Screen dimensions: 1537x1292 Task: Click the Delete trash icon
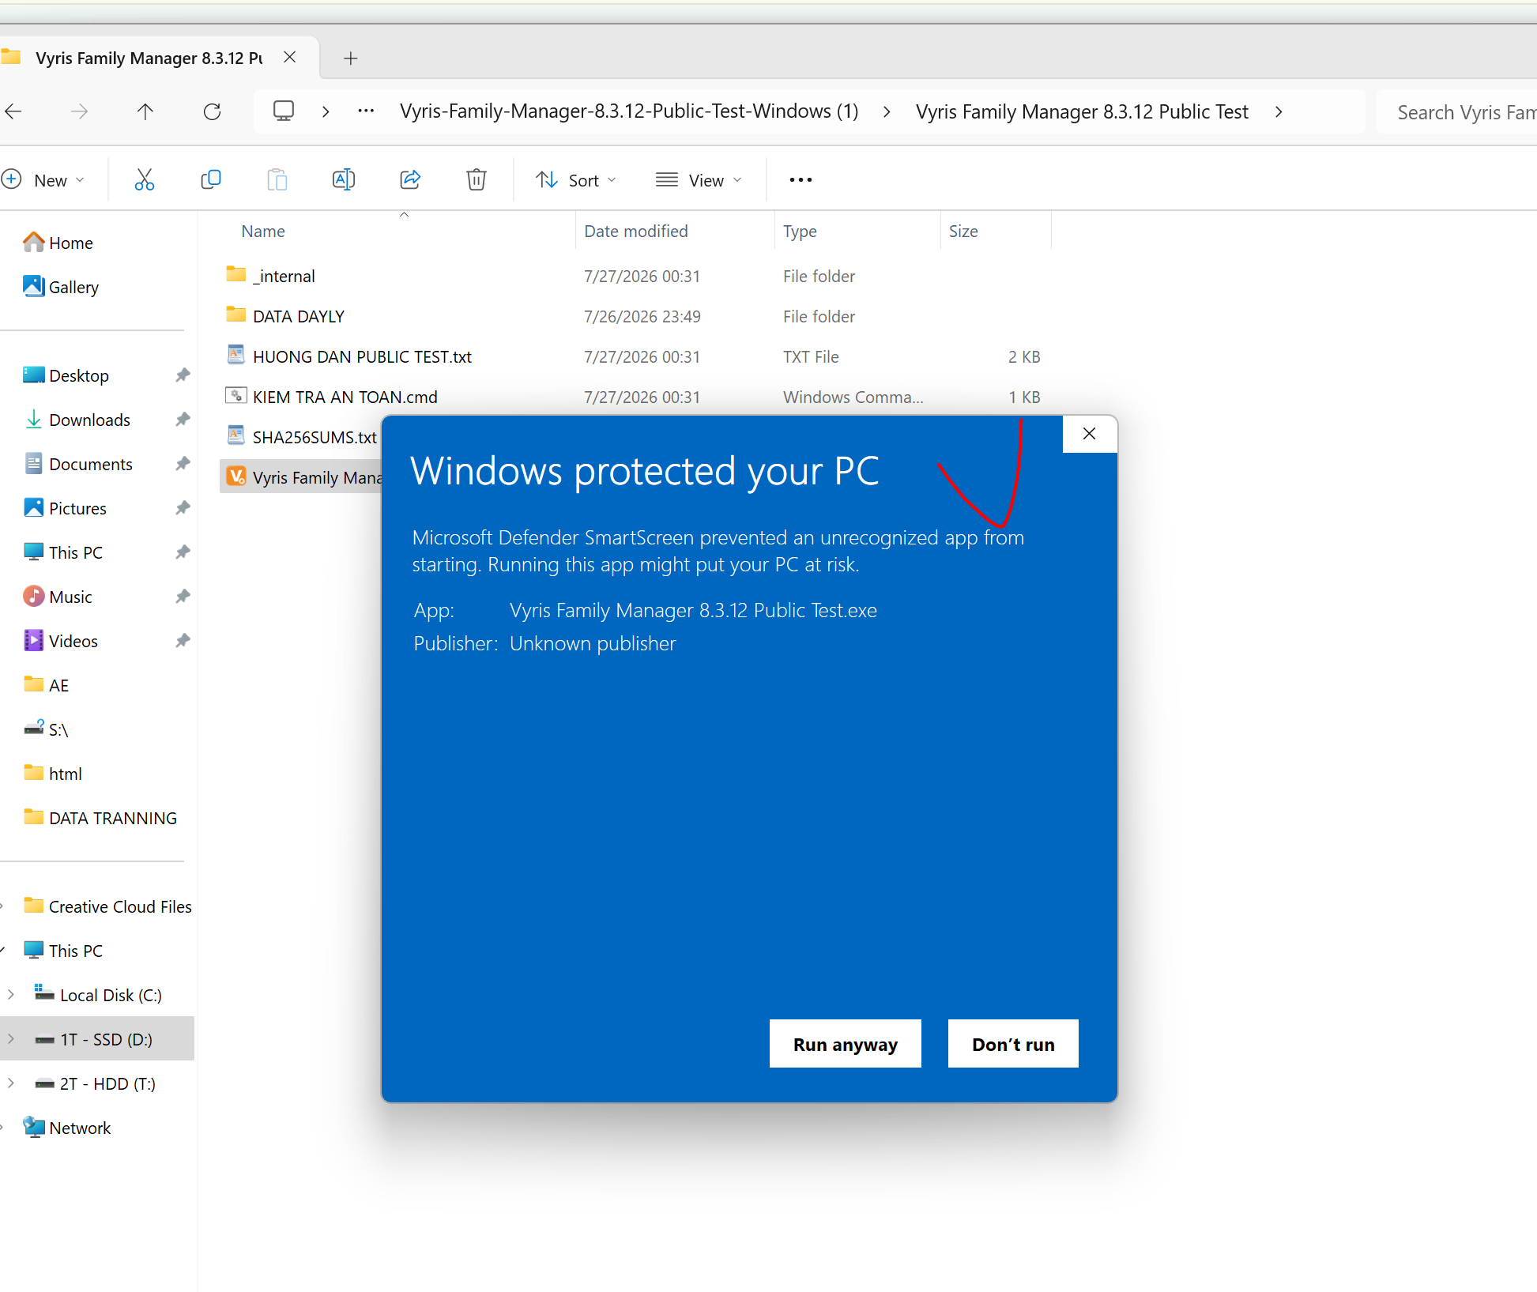tap(477, 180)
